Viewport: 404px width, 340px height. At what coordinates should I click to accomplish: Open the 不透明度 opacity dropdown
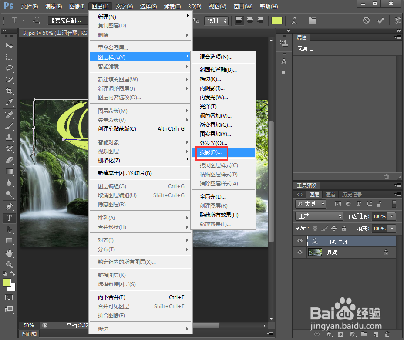click(391, 216)
